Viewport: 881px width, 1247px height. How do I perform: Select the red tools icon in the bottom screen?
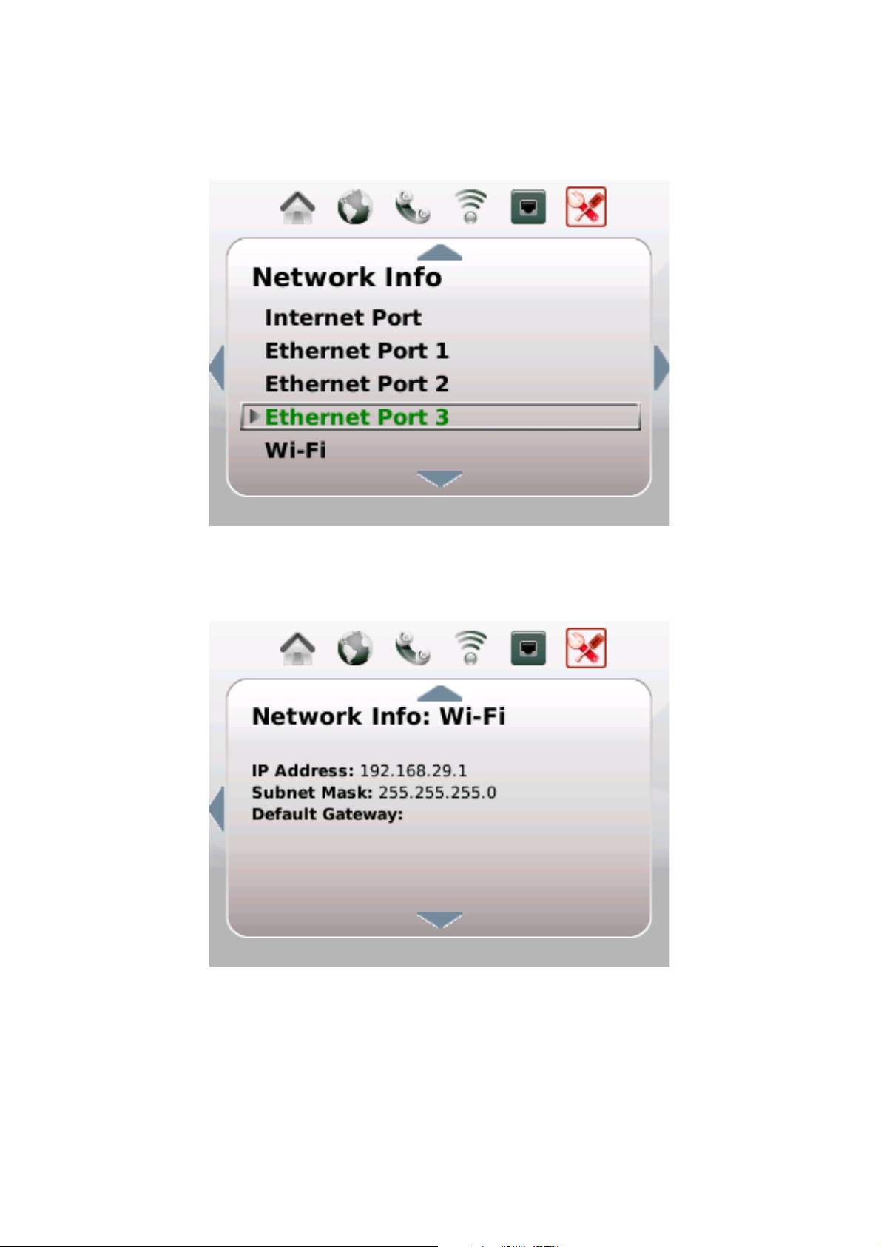tap(586, 648)
